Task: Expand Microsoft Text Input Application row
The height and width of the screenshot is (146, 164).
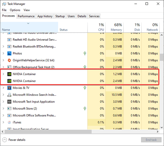Action: tap(3, 102)
